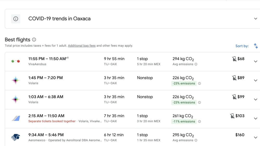Image resolution: width=260 pixels, height=146 pixels.
Task: Click the sort arrows icon
Action: 256,46
